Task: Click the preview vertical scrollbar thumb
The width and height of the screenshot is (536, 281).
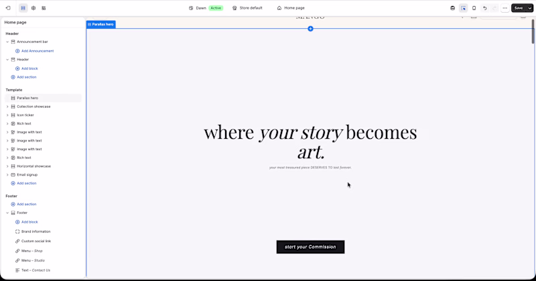Action: [x=533, y=32]
